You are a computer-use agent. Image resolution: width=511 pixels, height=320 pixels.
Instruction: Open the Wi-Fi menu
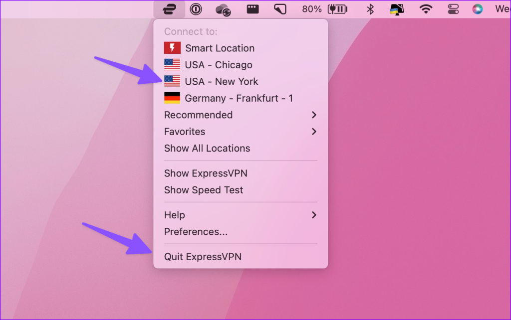point(426,9)
